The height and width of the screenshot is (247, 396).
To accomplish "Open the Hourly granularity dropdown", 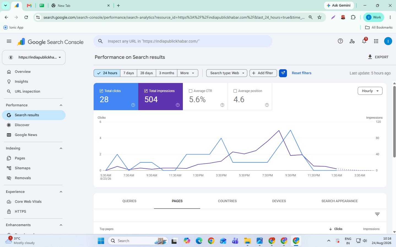I will coord(370,91).
